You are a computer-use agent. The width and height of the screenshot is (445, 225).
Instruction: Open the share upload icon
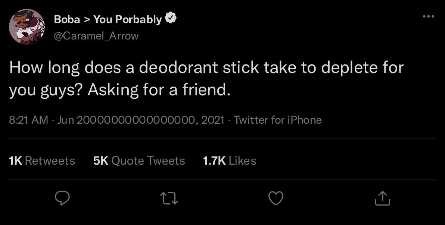(x=382, y=198)
